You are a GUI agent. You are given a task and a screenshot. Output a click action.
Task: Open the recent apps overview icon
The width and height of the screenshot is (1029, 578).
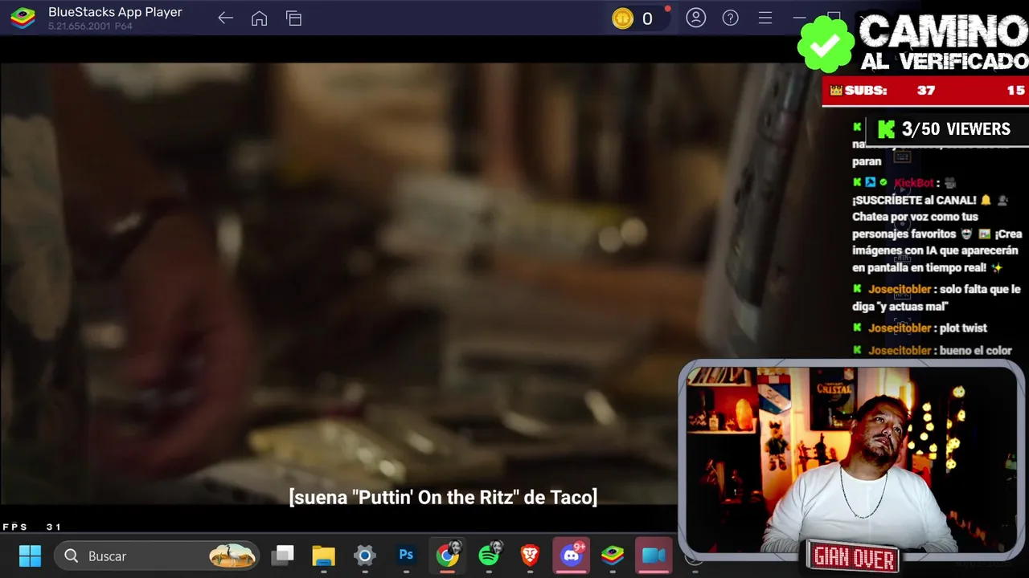293,18
